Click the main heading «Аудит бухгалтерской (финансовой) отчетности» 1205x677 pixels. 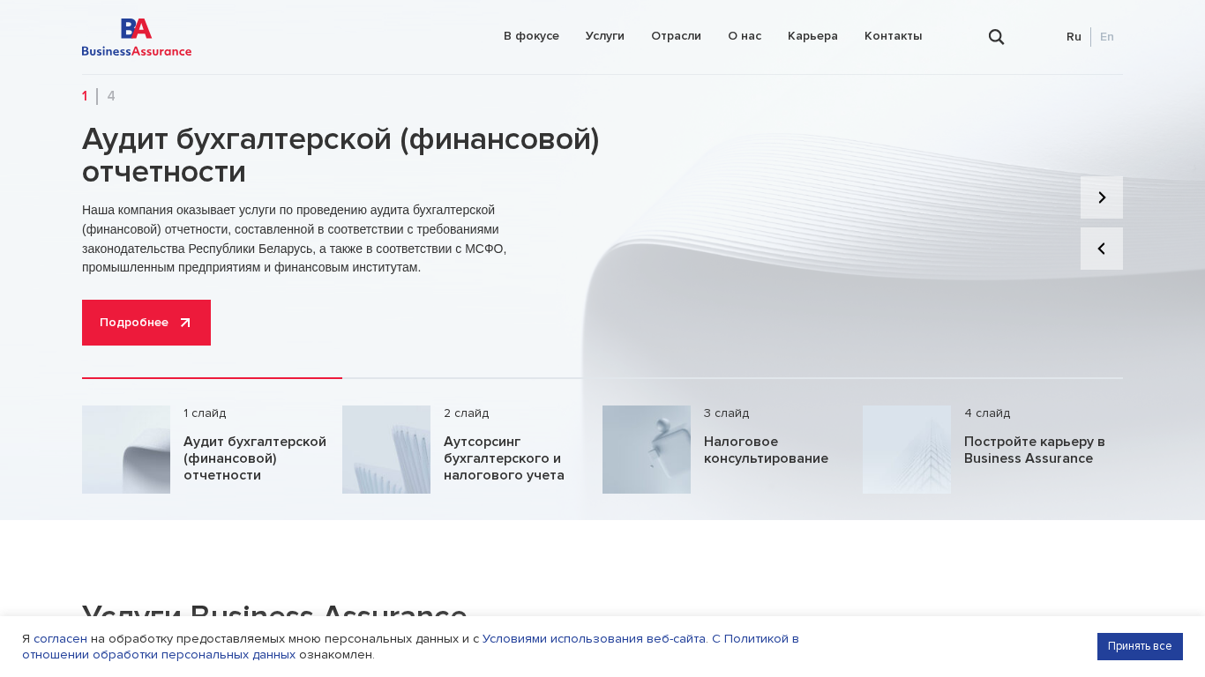(x=341, y=155)
